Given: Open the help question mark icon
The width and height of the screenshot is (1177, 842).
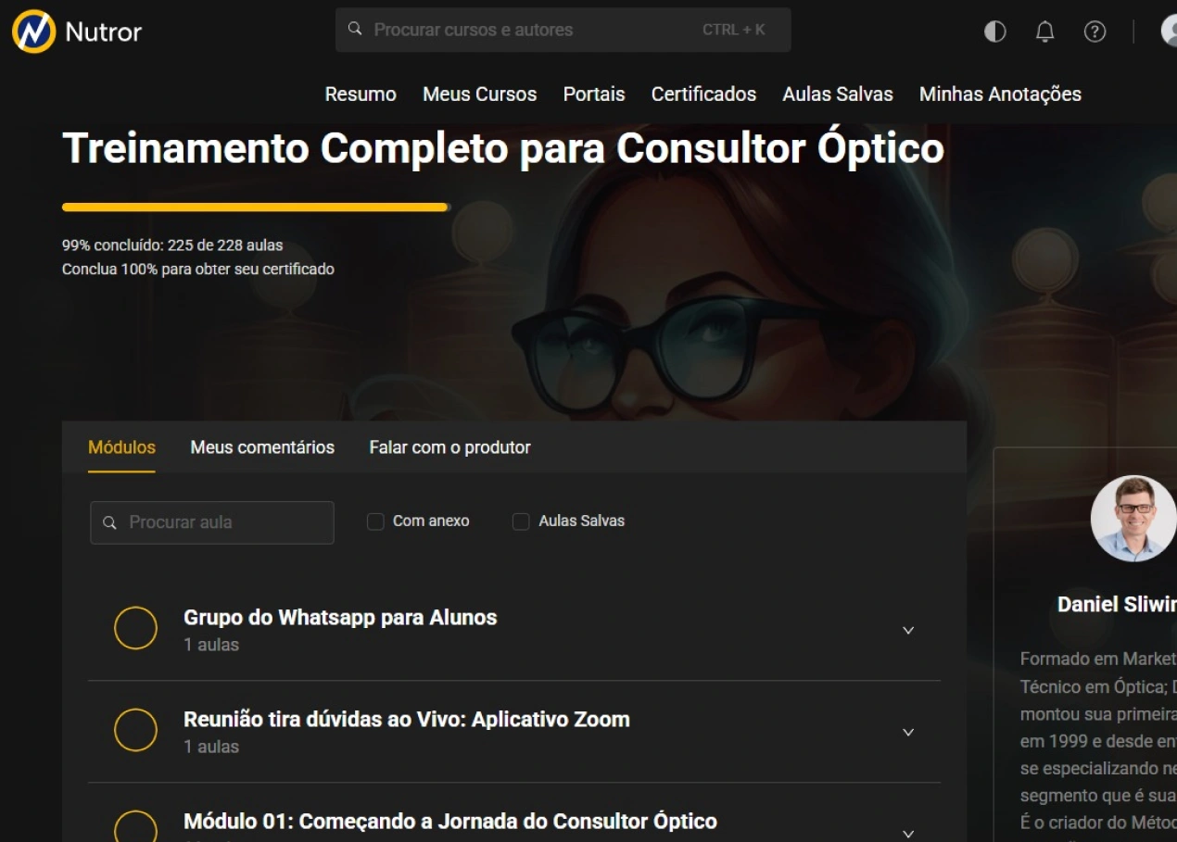Looking at the screenshot, I should click(x=1095, y=31).
